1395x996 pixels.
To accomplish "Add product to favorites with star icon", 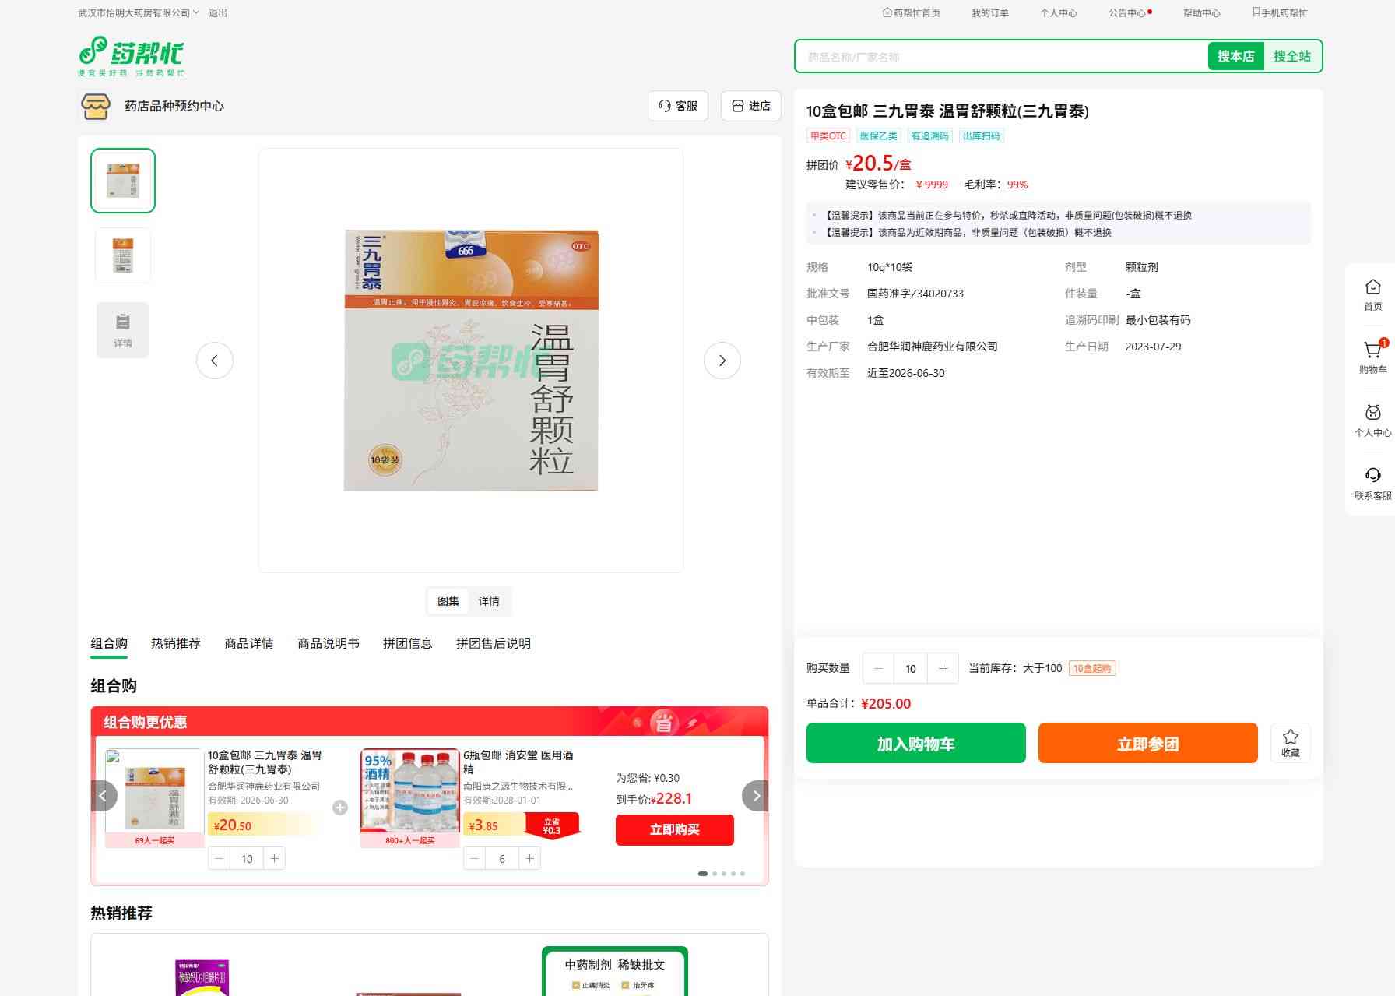I will pos(1290,743).
